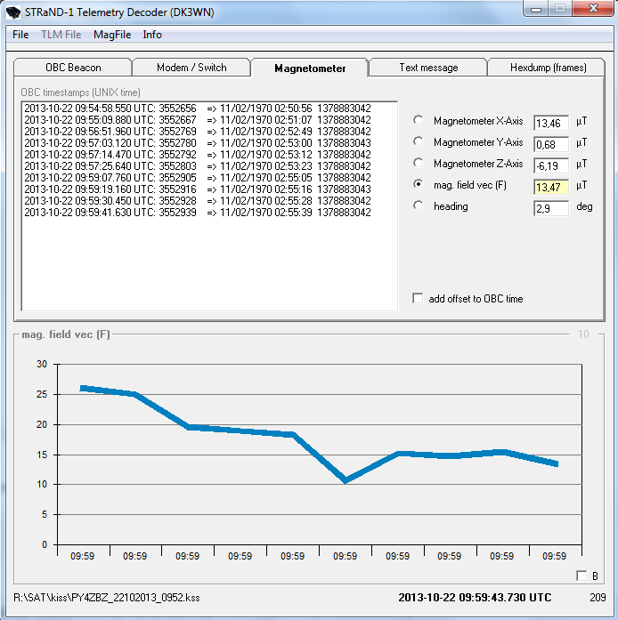Select the Magnetometer X-Axis radio button

point(419,121)
